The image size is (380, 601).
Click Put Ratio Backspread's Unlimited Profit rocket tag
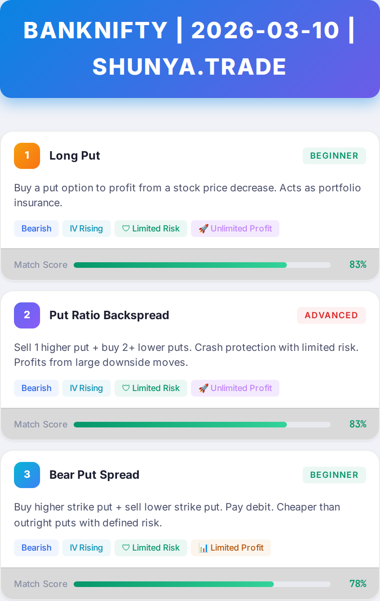pos(235,388)
